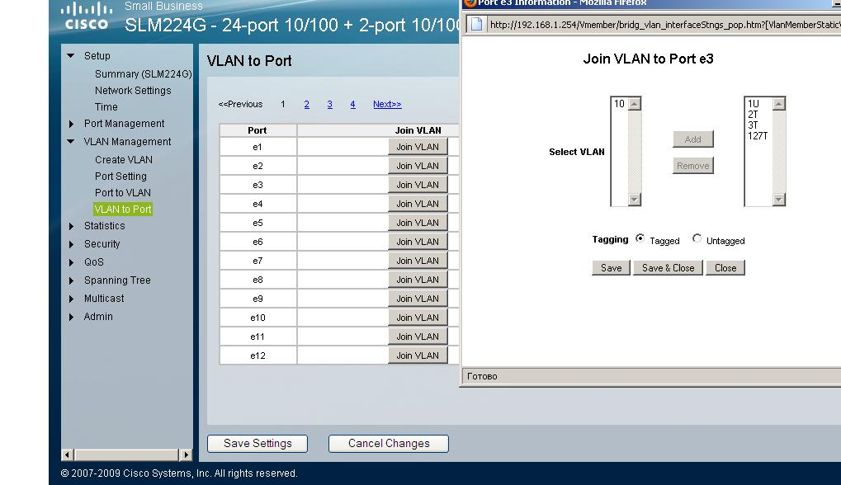Image resolution: width=841 pixels, height=485 pixels.
Task: Click the Save & Close button
Action: pyautogui.click(x=669, y=268)
